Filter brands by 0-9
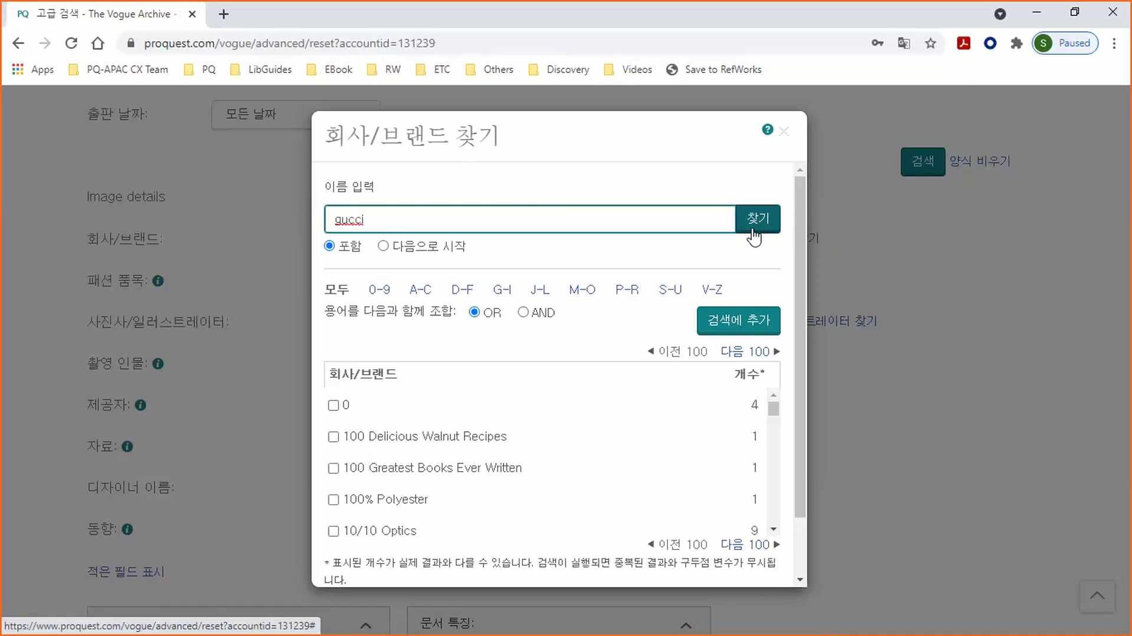The width and height of the screenshot is (1132, 636). (379, 289)
